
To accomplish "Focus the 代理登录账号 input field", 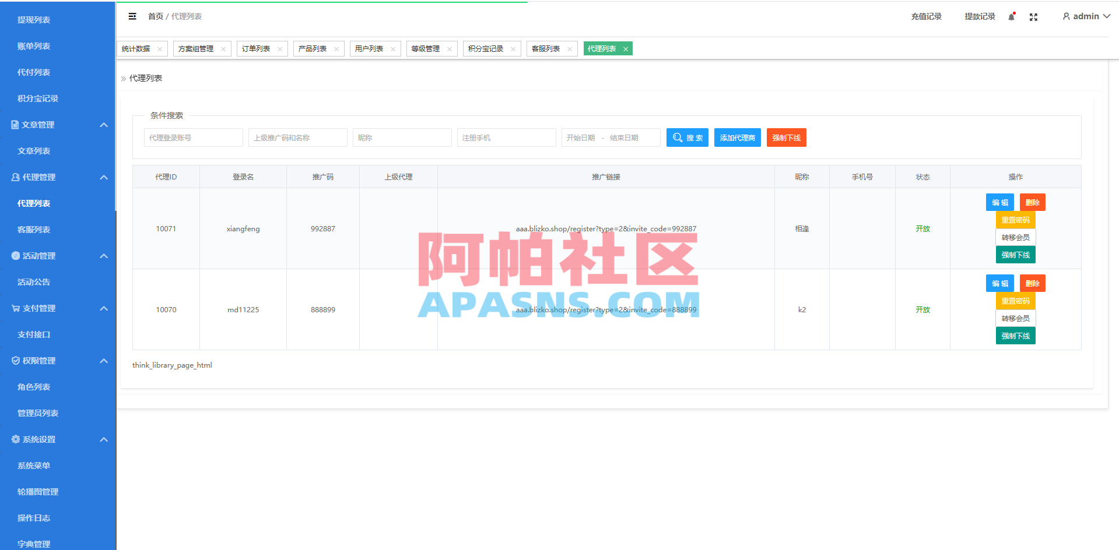I will tap(194, 137).
